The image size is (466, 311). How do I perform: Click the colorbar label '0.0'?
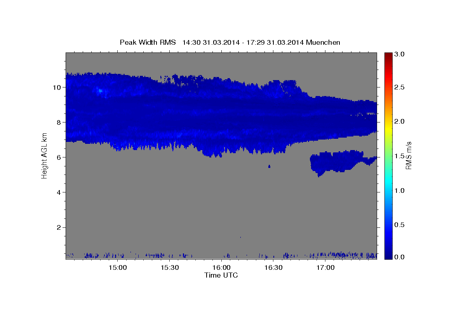point(400,257)
